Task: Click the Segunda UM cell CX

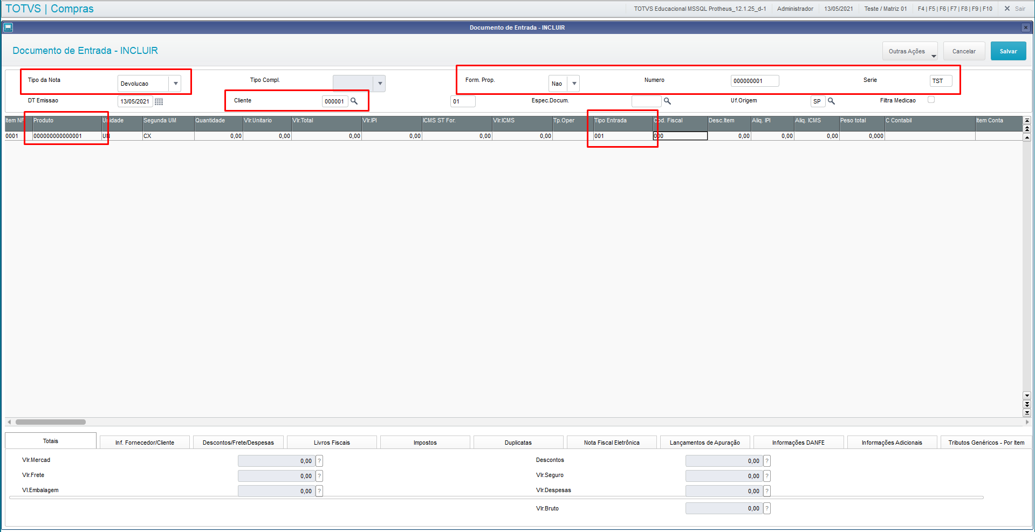Action: 168,136
